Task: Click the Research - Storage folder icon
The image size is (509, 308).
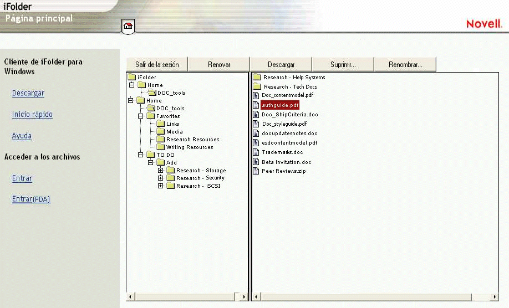Action: coord(170,170)
